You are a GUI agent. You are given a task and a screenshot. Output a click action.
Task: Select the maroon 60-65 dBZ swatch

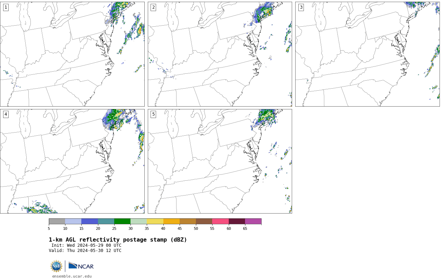(x=237, y=222)
